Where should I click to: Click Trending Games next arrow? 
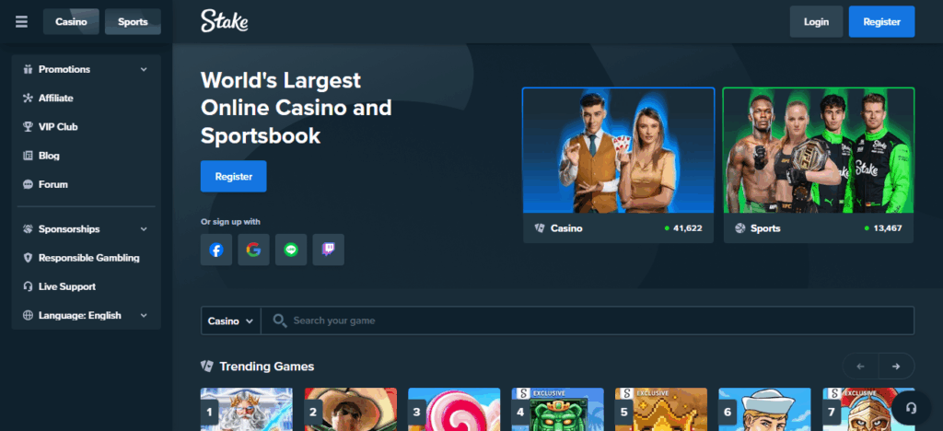896,367
